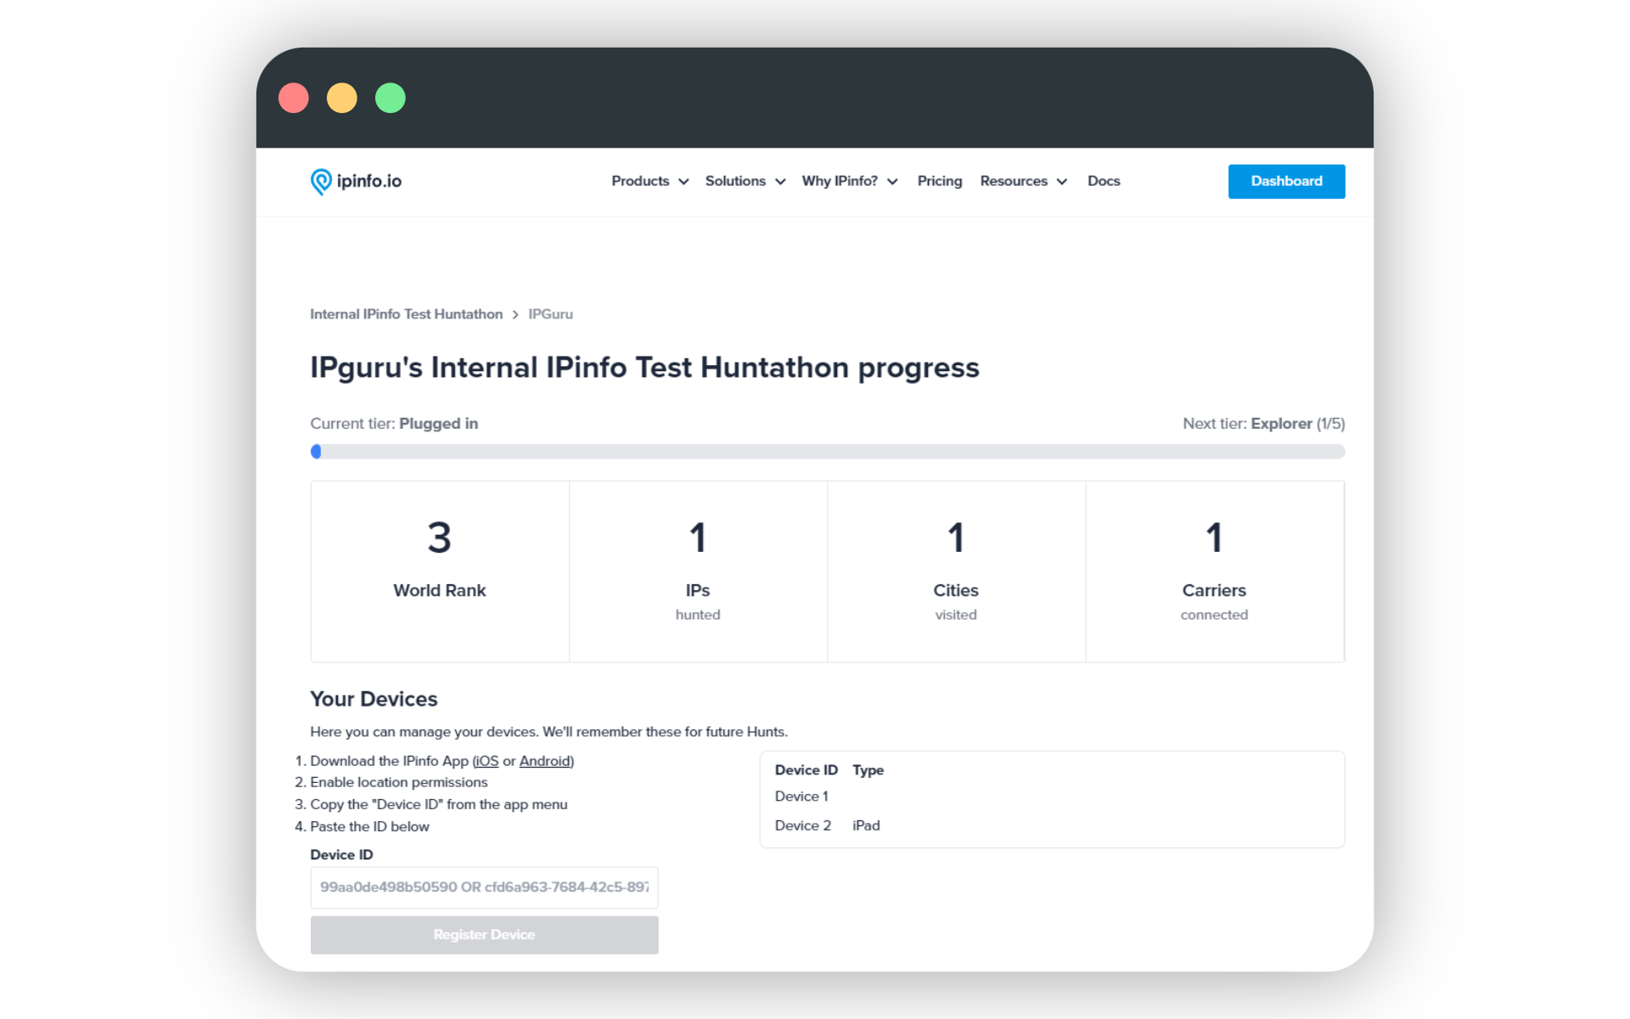Image resolution: width=1630 pixels, height=1019 pixels.
Task: Select the Device 2 iPad row
Action: click(x=828, y=825)
